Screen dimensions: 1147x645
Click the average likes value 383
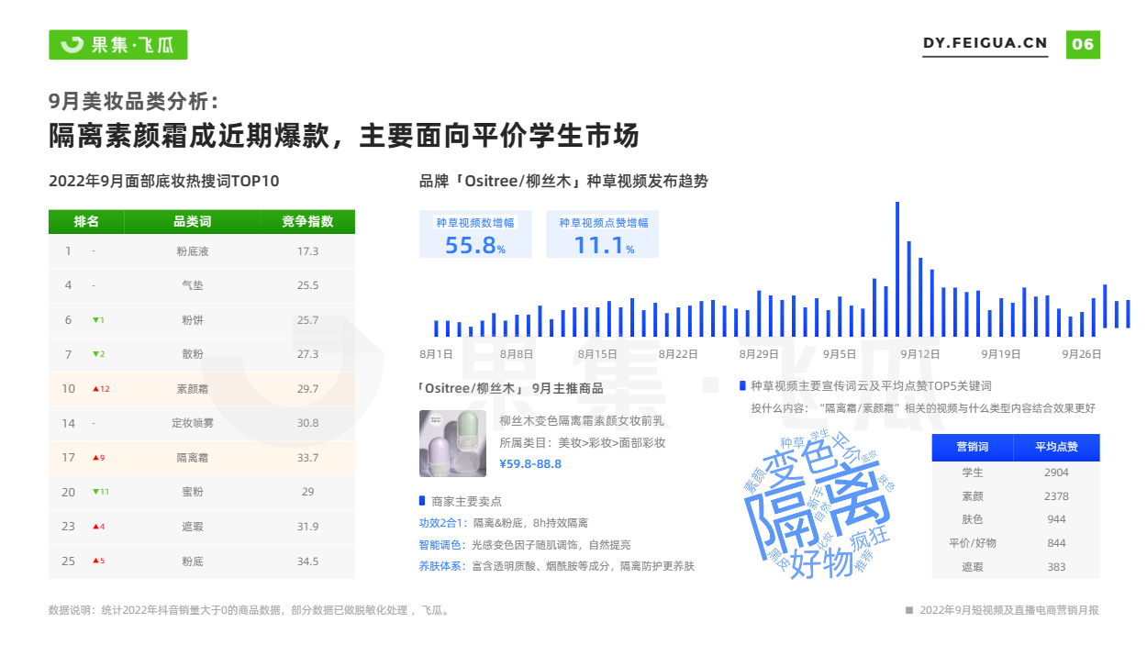pos(1056,567)
